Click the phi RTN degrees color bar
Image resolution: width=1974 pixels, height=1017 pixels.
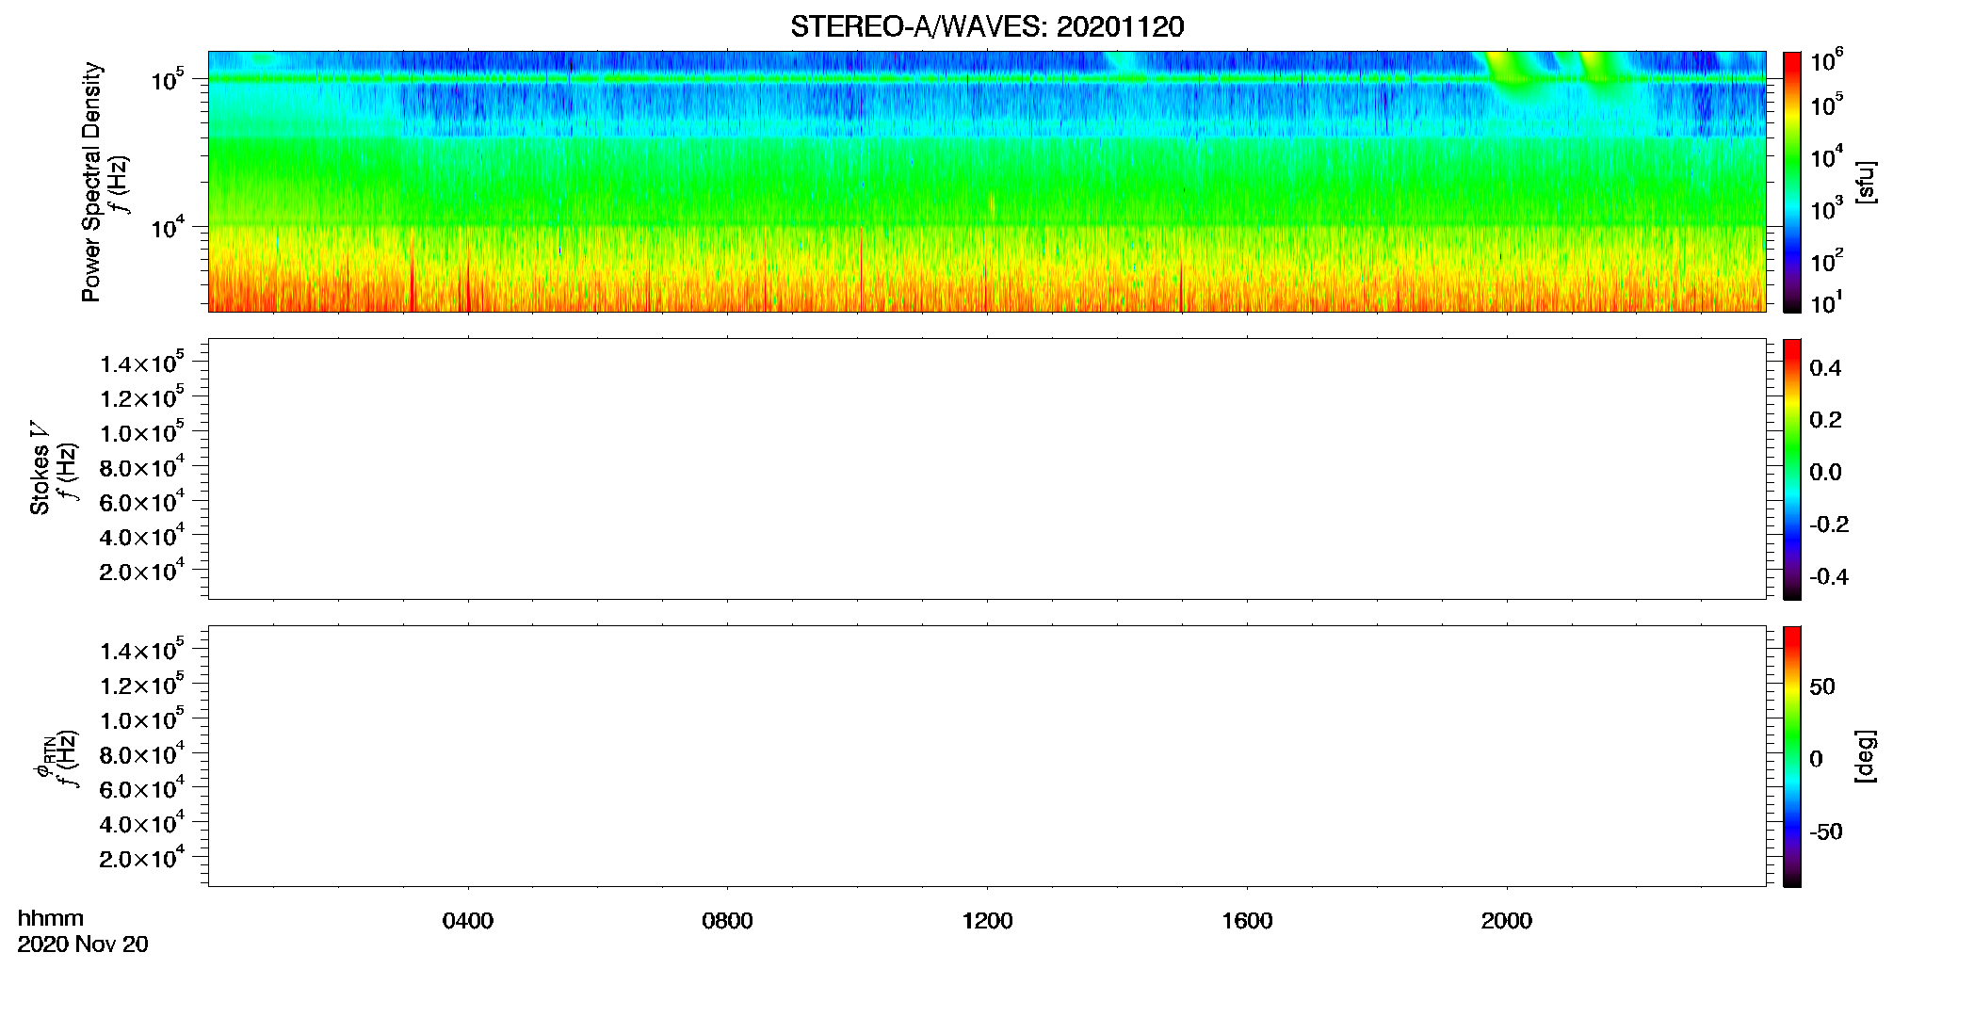[x=1791, y=756]
